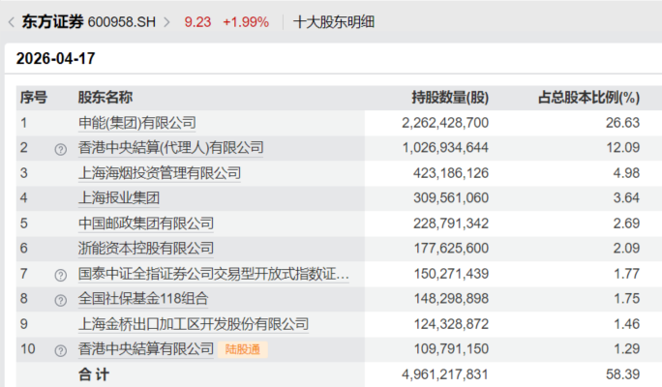The height and width of the screenshot is (387, 662).
Task: Click the 序号 column header
Action: click(x=34, y=98)
